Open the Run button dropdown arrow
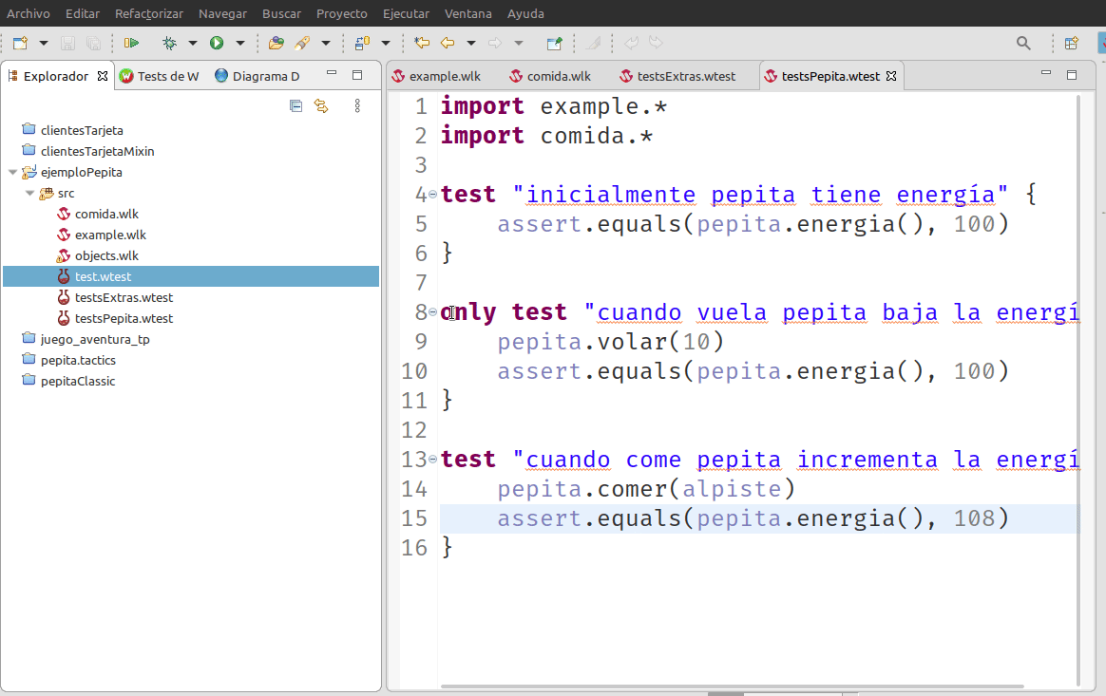The height and width of the screenshot is (696, 1106). point(240,43)
